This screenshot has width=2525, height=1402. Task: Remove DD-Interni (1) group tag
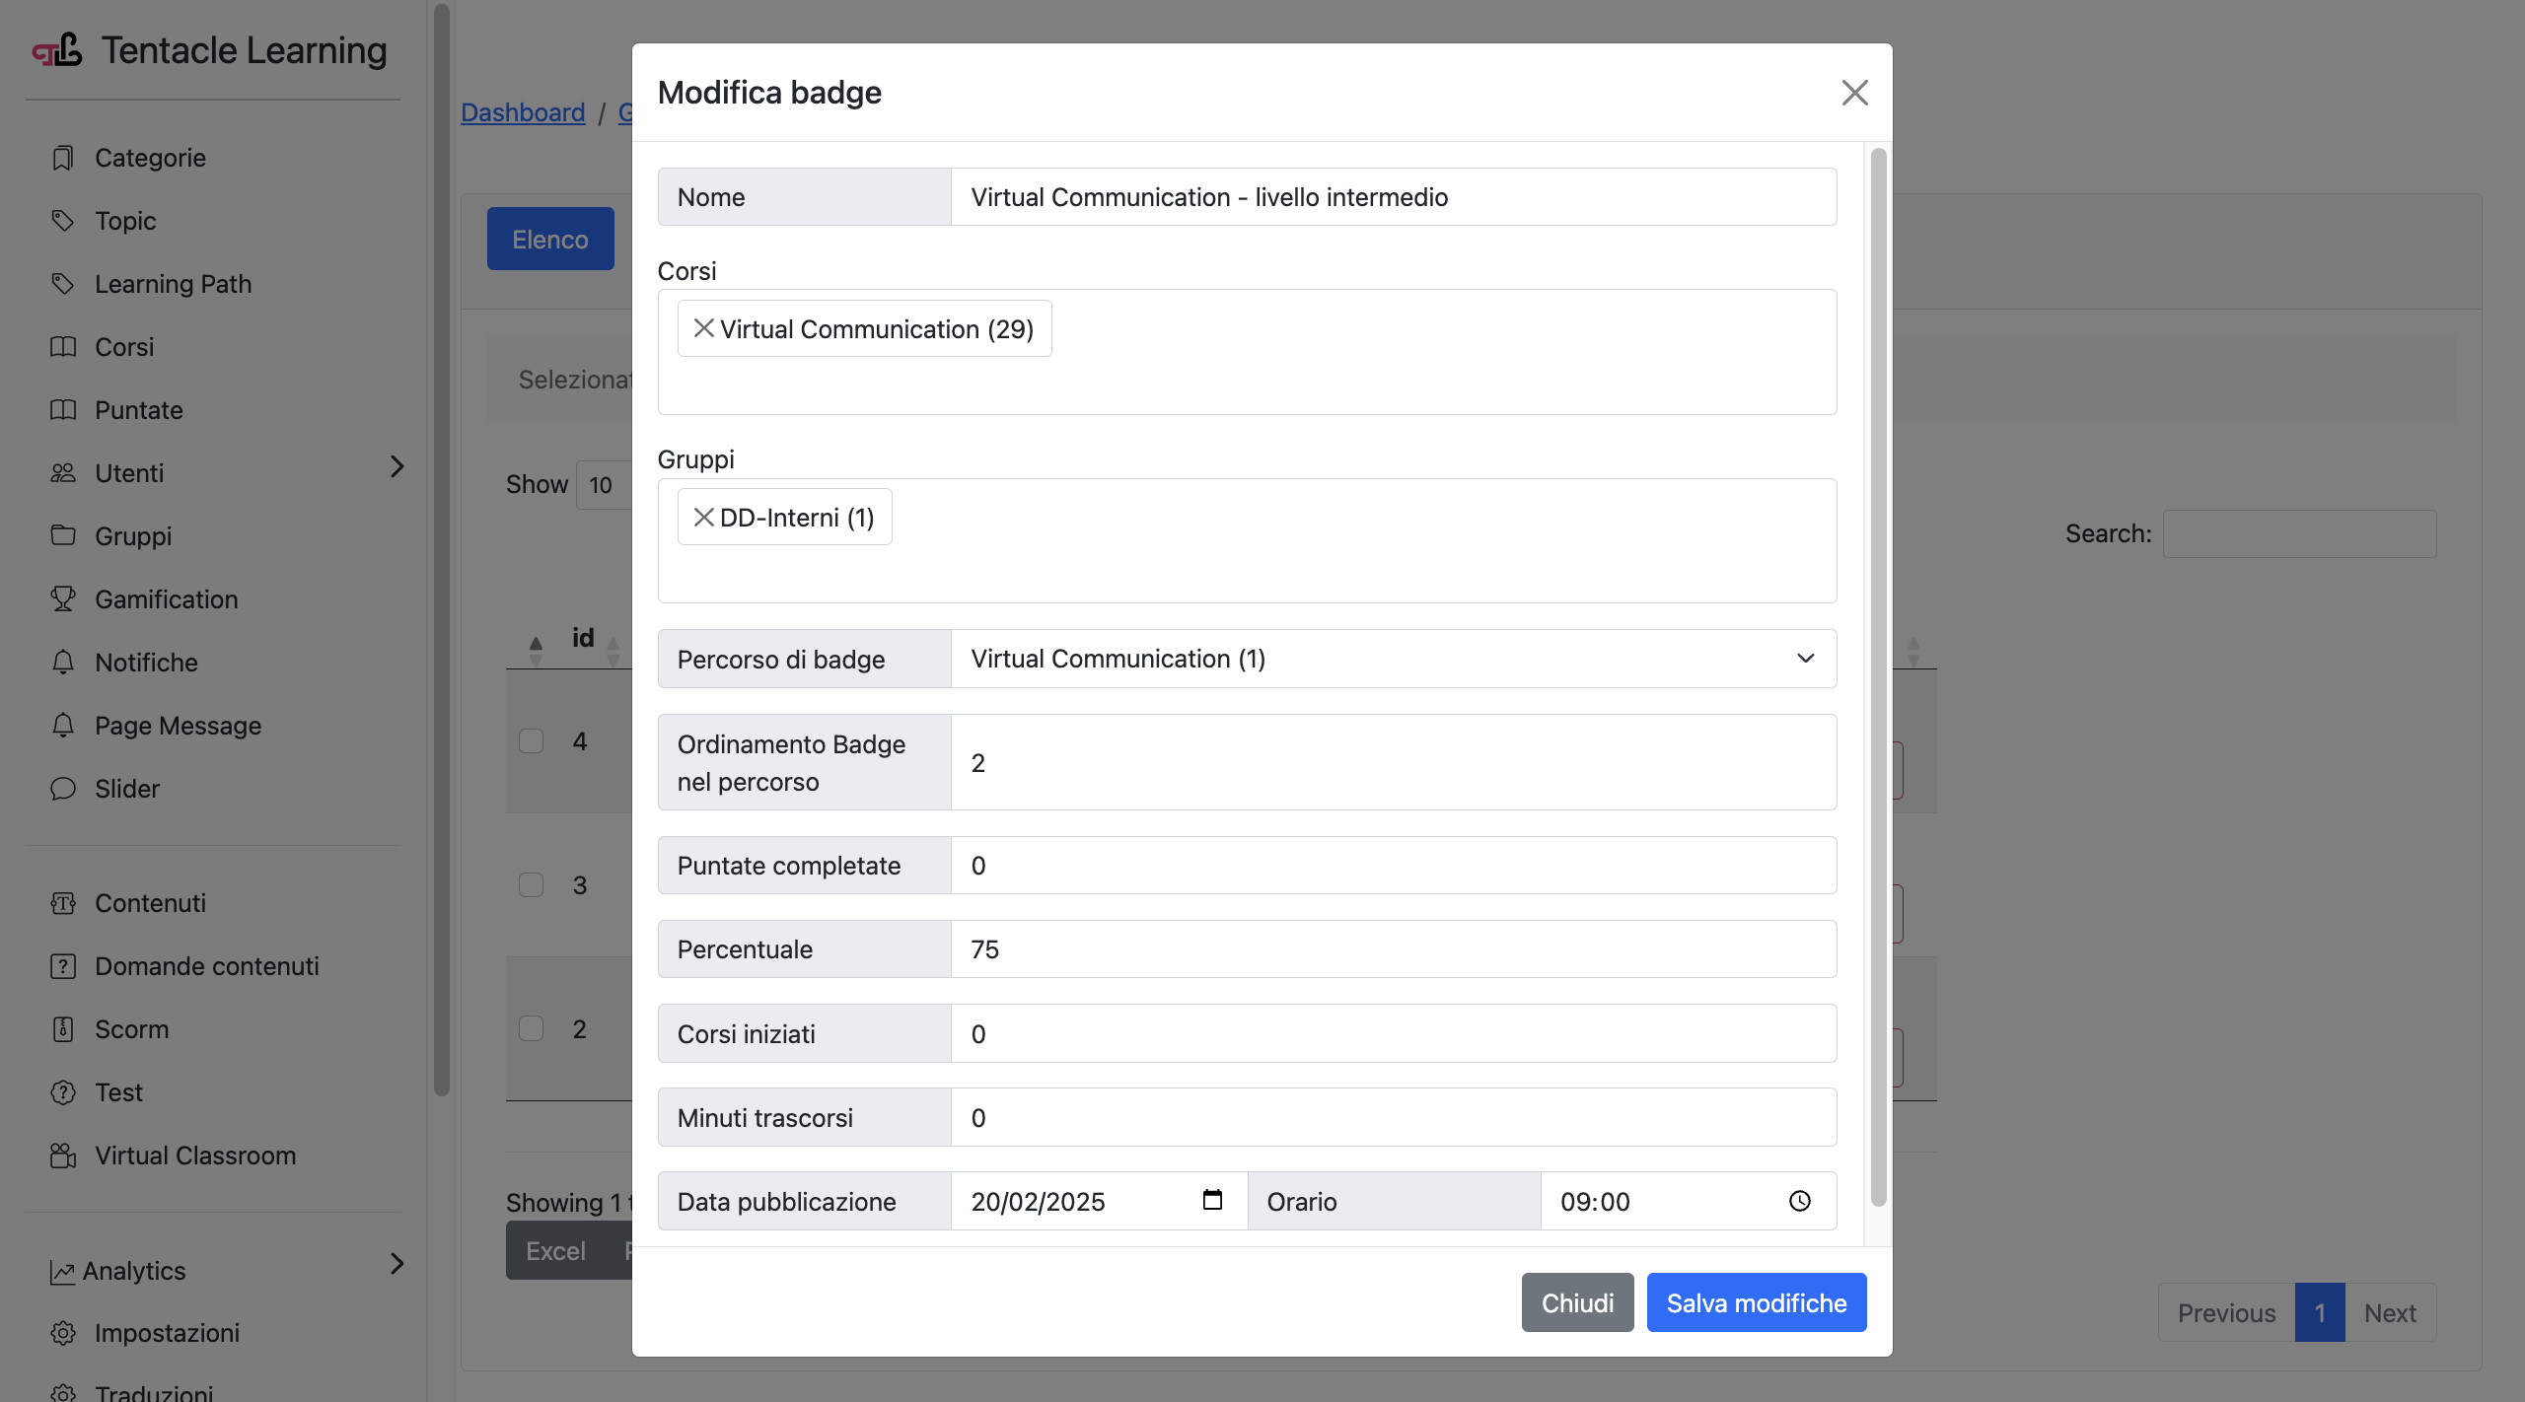coord(703,518)
